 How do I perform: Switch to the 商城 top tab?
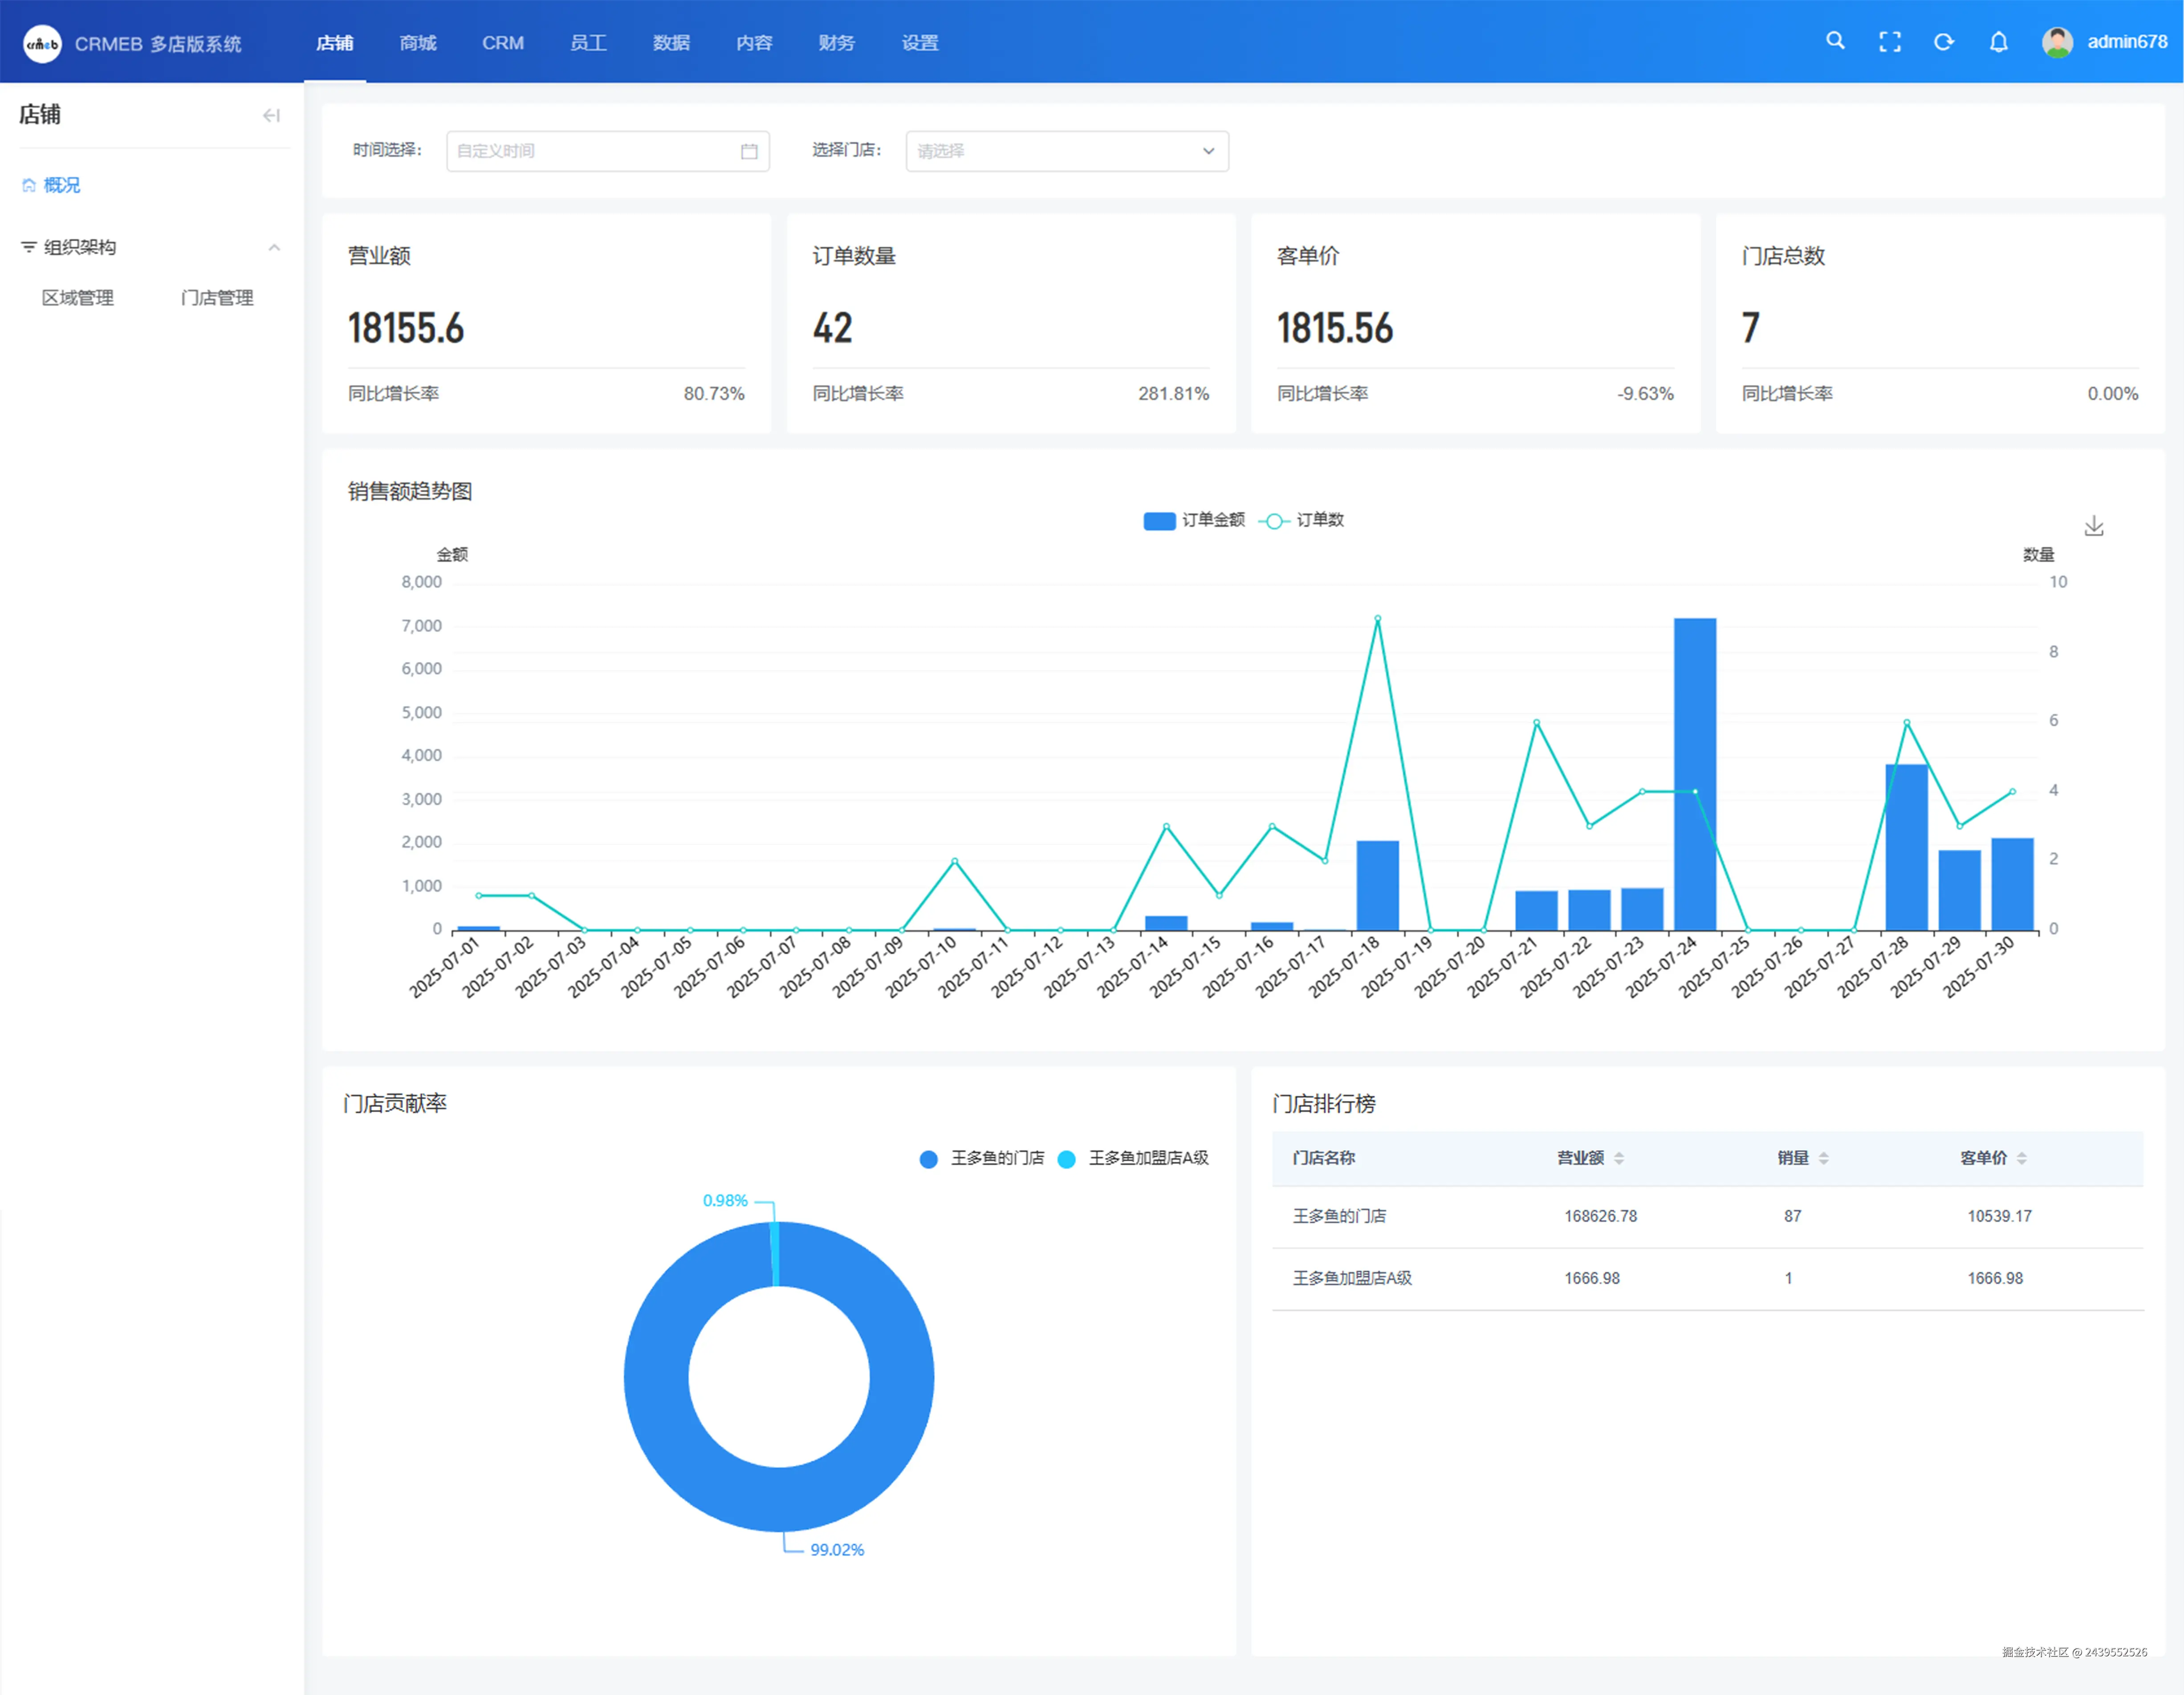point(417,43)
